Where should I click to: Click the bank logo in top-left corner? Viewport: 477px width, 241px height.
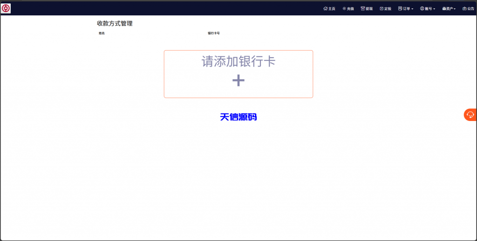click(x=6, y=8)
